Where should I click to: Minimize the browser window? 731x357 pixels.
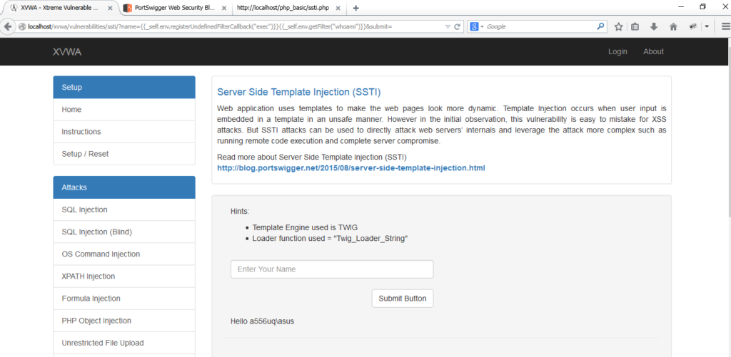coord(681,7)
